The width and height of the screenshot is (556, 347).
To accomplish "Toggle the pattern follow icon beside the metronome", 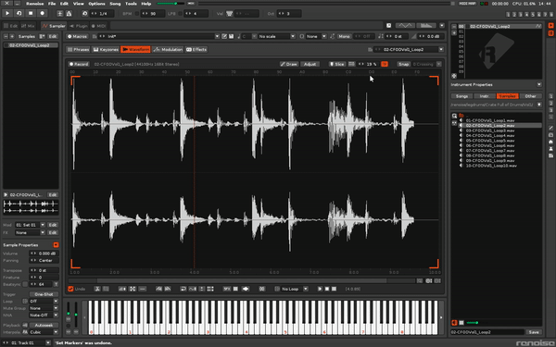I will point(60,14).
